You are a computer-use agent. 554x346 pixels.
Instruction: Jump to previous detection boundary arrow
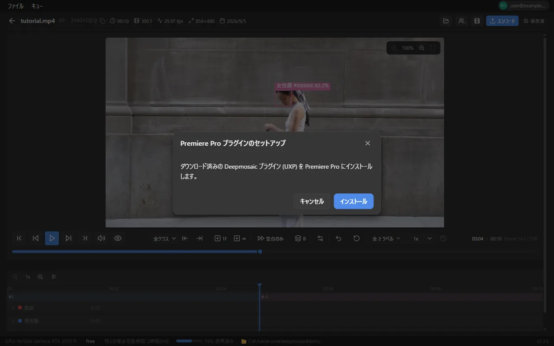pos(185,238)
